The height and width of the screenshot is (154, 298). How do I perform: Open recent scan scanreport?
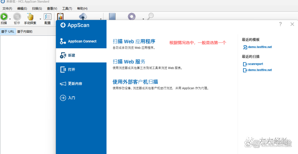pos(256,64)
